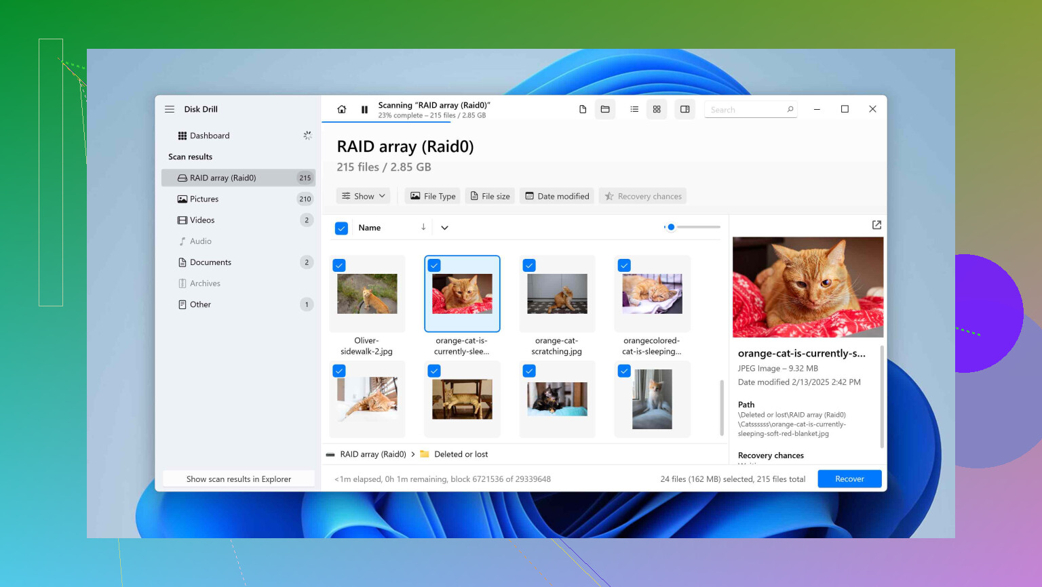Uncheck the orange-cat-scratching.jpg checkbox
The image size is (1042, 587).
coord(529,266)
